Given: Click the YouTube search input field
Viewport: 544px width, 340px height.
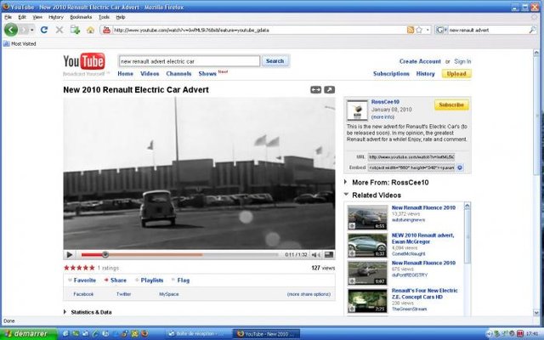Looking at the screenshot, I should [189, 61].
